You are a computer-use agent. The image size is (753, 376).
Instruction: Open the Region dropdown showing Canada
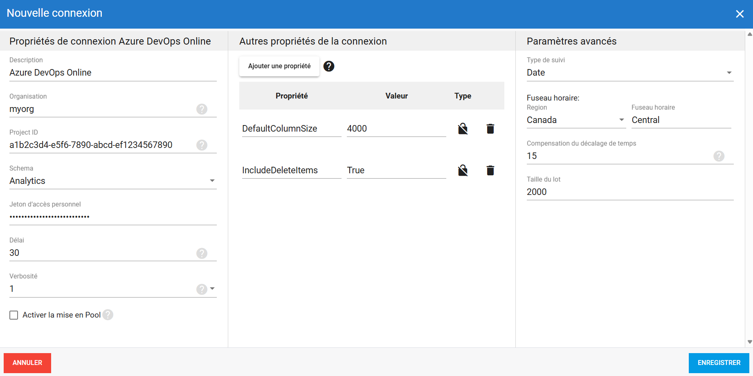[576, 120]
